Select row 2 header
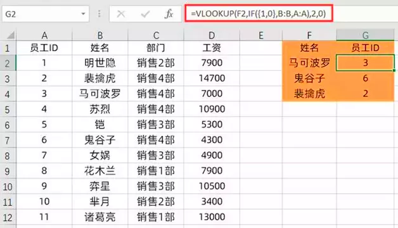398x228 pixels. point(8,63)
